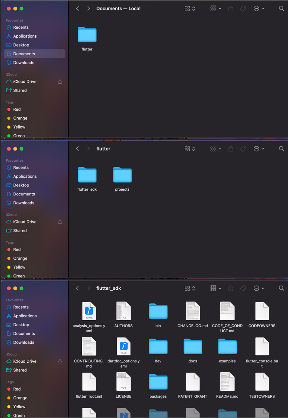Select CHANGELOG.md file
This screenshot has width=288, height=418.
[193, 311]
